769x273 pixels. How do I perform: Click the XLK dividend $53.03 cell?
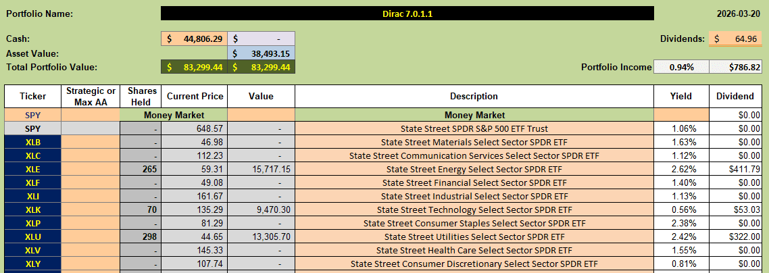tap(735, 209)
